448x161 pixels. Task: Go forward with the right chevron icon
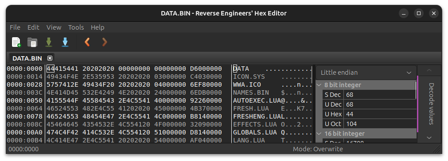click(x=105, y=42)
